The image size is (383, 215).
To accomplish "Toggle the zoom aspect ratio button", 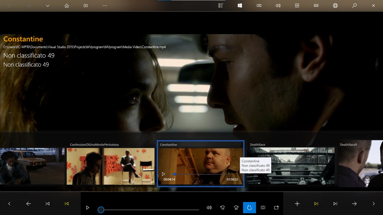I will pyautogui.click(x=263, y=208).
